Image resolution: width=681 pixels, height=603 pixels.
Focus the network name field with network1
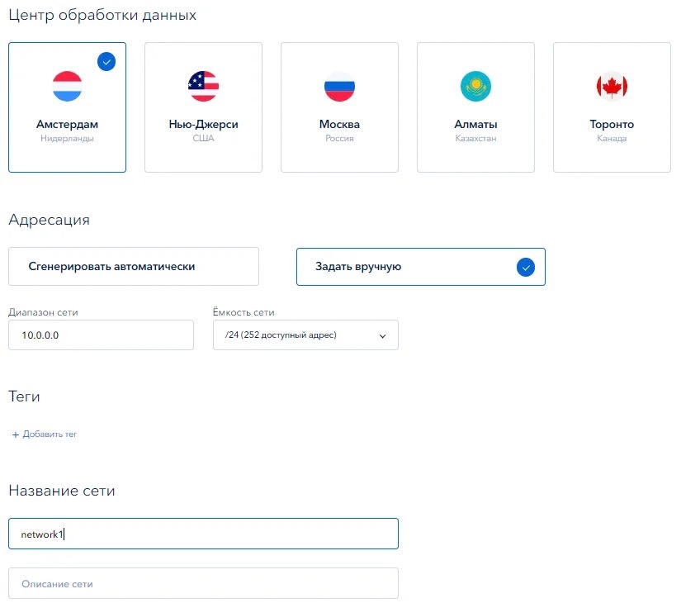[x=203, y=534]
